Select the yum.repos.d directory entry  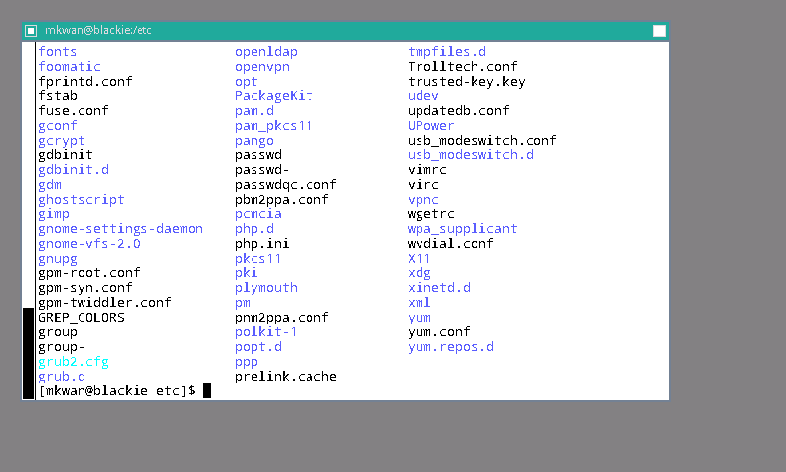(x=450, y=347)
